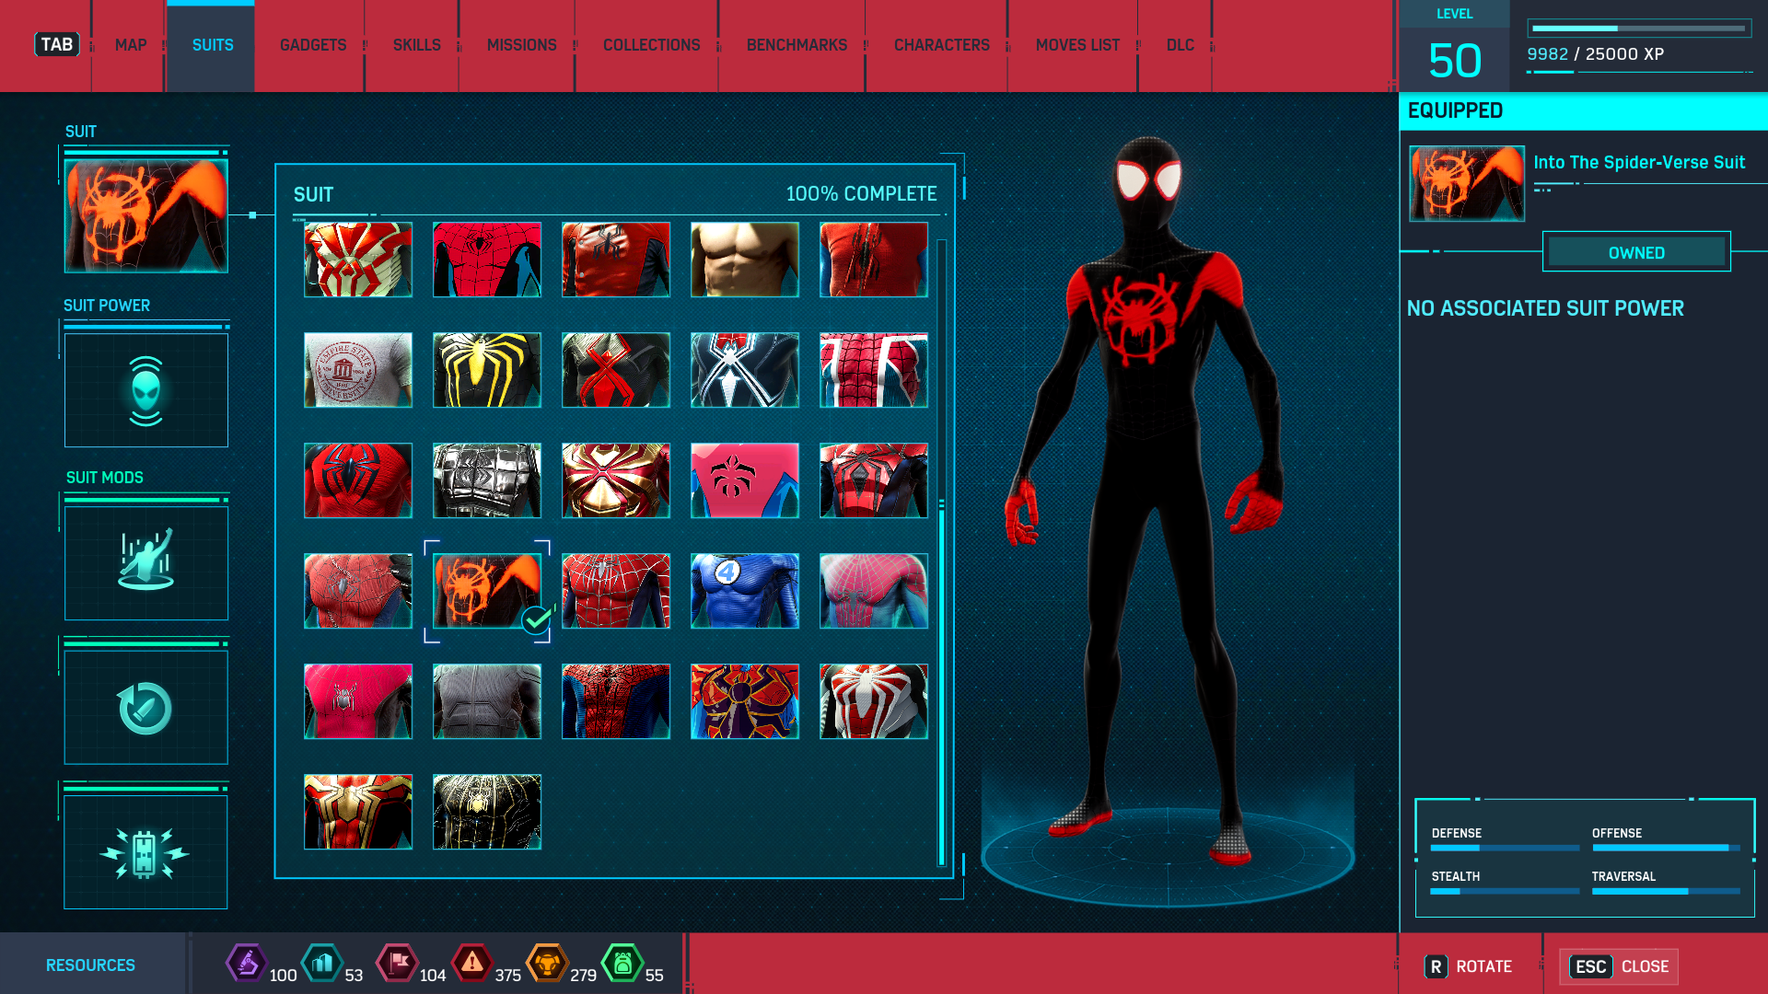1768x994 pixels.
Task: Click the Owned status button
Action: (1636, 252)
